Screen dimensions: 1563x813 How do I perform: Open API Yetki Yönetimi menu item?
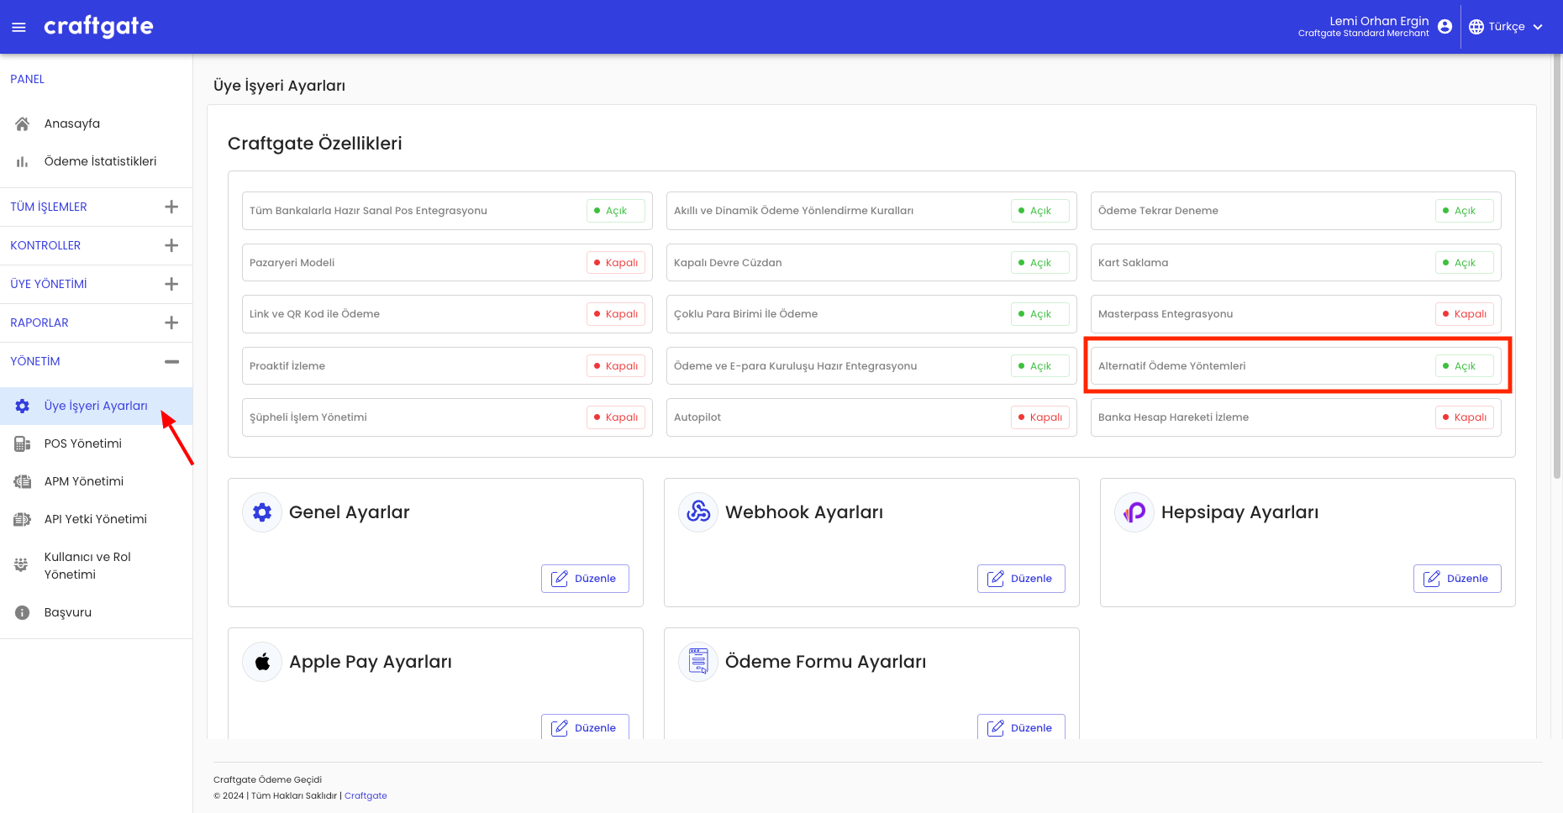95,519
